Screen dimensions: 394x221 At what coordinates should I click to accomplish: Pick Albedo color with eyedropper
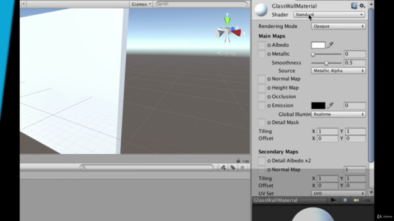coord(330,45)
